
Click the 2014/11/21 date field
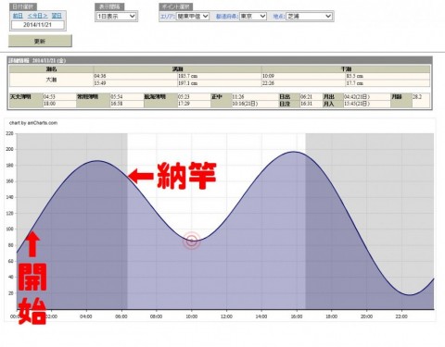(38, 25)
